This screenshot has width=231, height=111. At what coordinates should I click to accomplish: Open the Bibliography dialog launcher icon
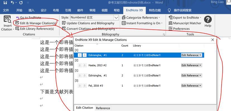point(164,35)
